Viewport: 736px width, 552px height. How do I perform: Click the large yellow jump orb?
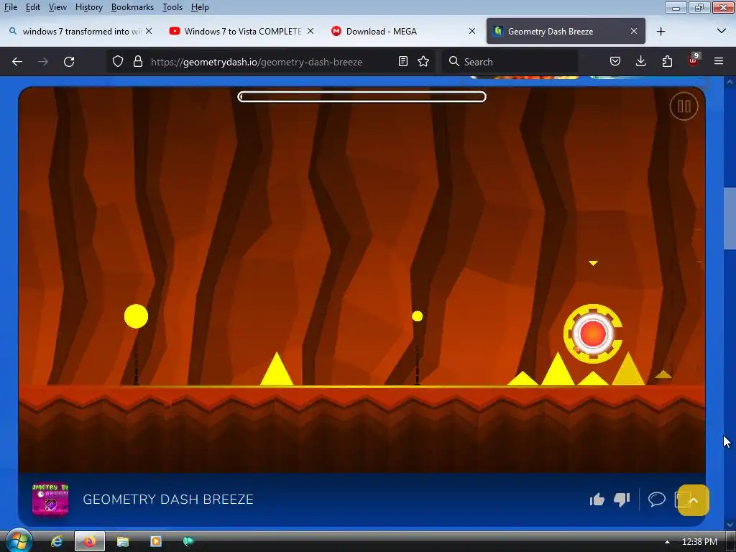tap(136, 316)
